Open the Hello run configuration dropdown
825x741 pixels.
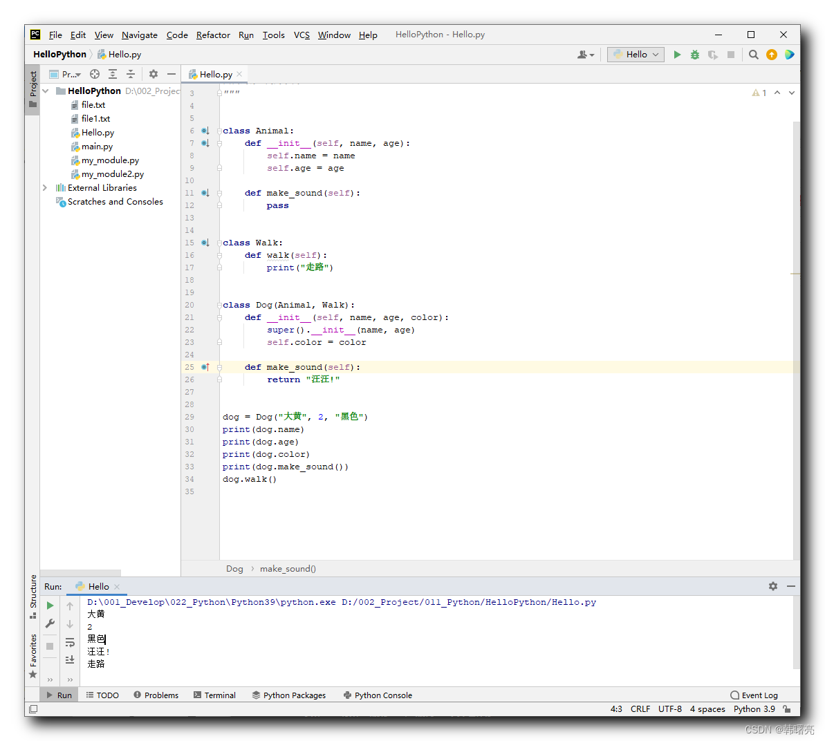[x=636, y=55]
